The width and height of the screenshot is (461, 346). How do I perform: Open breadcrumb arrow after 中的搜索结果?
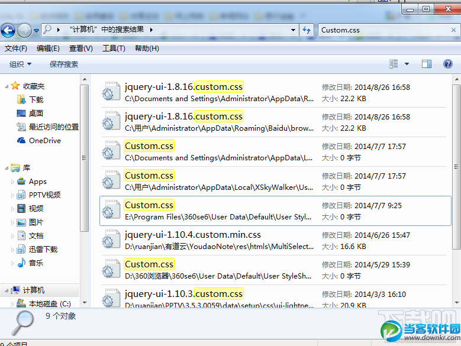[151, 30]
